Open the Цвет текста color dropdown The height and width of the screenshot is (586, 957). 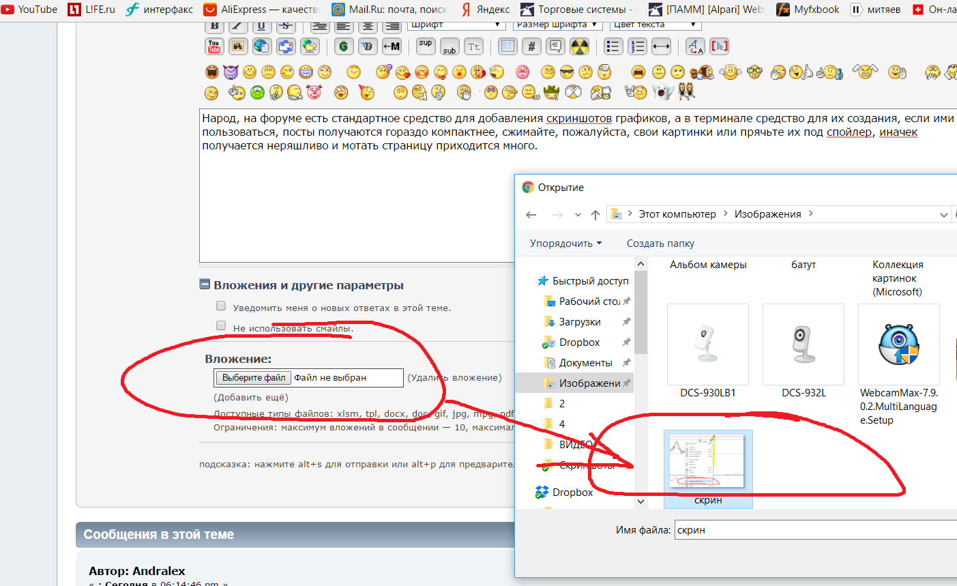[656, 25]
